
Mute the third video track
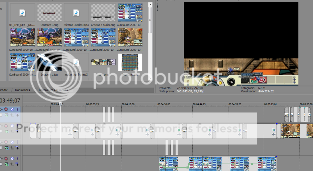coord(12,142)
